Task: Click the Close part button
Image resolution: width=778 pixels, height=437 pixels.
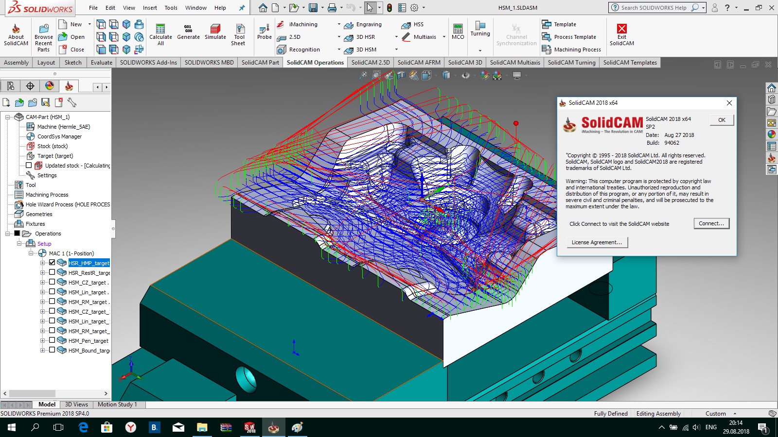Action: pos(71,50)
